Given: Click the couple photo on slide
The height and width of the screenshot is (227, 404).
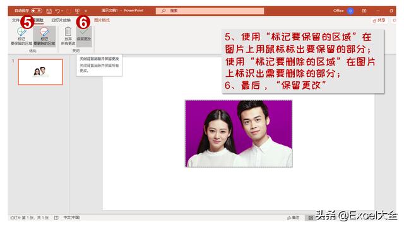Looking at the screenshot, I should pos(239,134).
